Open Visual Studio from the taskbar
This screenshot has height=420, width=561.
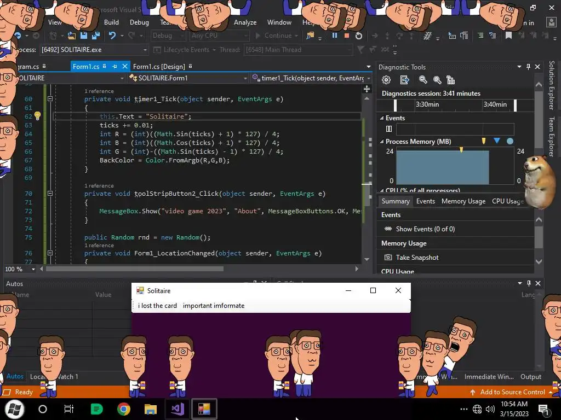click(x=177, y=409)
